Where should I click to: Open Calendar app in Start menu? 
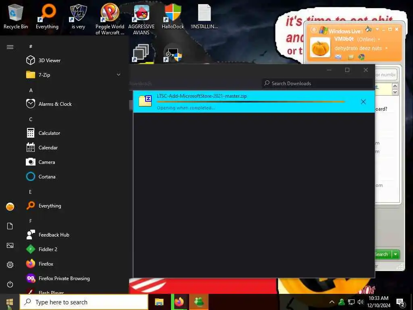click(75, 148)
